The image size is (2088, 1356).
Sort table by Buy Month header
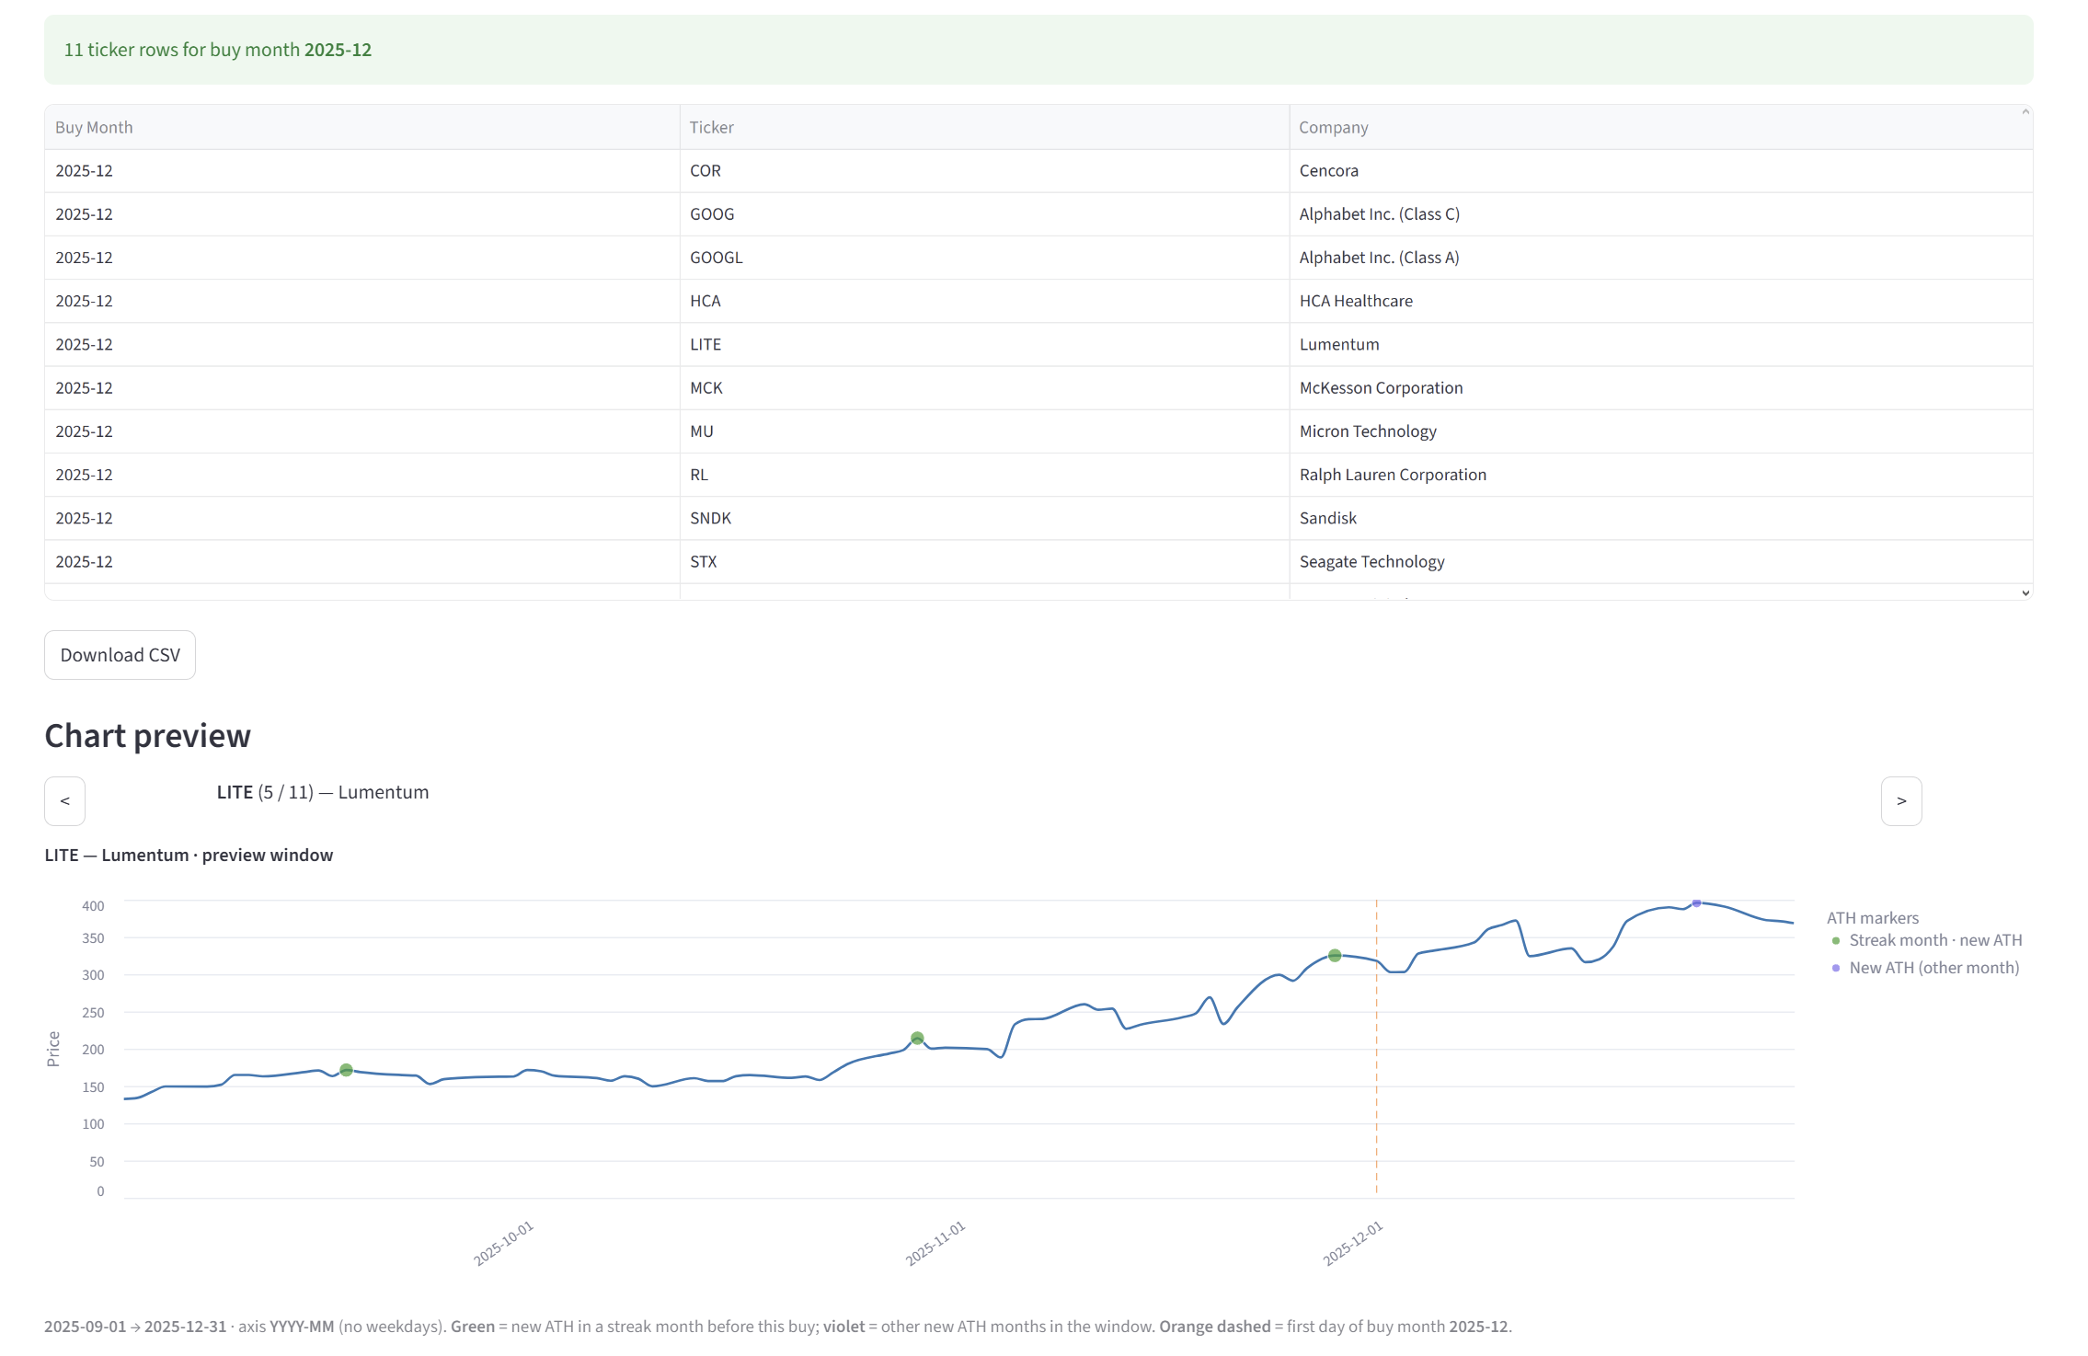94,128
